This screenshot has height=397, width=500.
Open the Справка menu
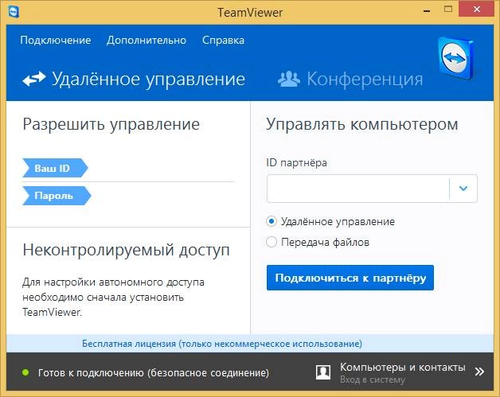click(223, 40)
